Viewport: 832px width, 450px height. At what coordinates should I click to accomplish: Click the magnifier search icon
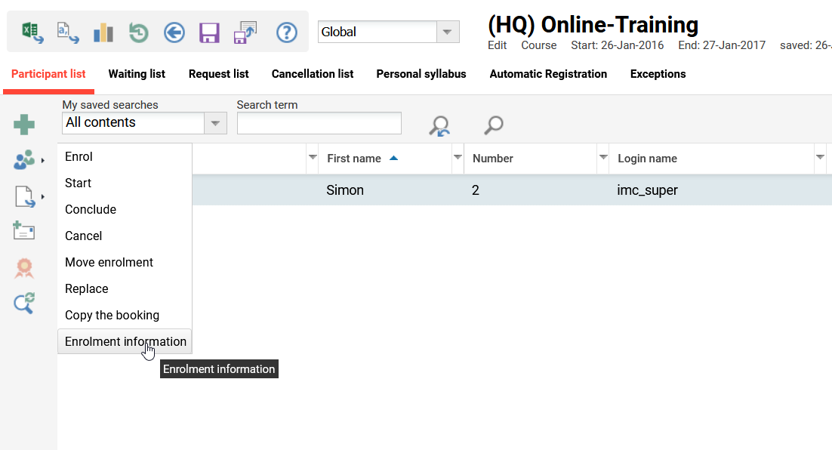tap(493, 125)
